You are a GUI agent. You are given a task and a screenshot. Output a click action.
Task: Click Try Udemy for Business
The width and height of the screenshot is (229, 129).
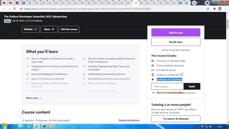click(176, 119)
